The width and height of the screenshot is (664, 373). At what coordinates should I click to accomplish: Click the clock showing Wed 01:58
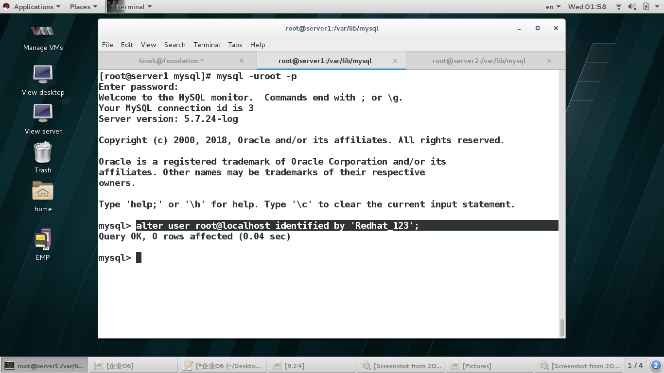coord(587,7)
